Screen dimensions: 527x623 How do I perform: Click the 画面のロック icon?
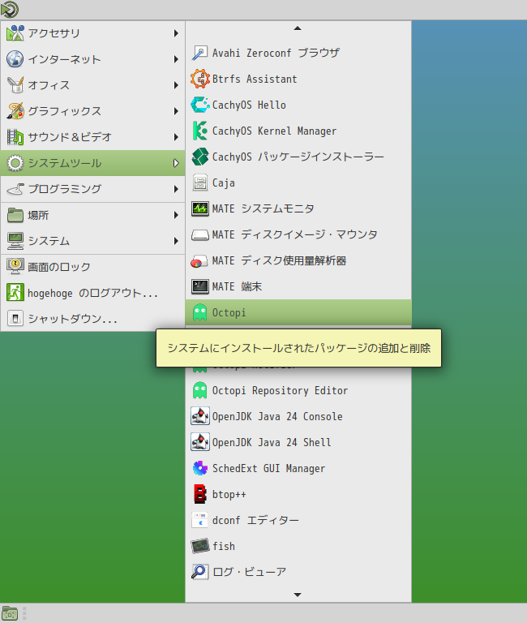[15, 267]
